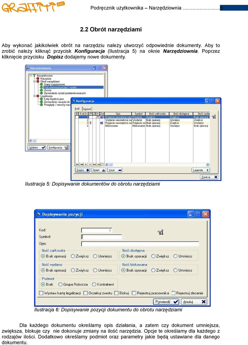Image resolution: width=248 pixels, height=345 pixels.
Task: Click the Dopisz button
Action: (x=83, y=170)
